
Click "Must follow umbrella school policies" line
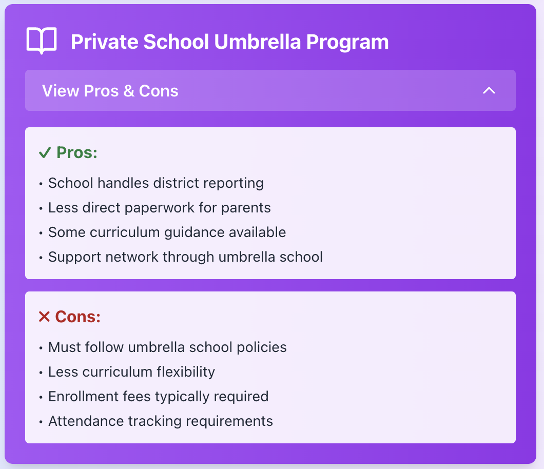[167, 347]
